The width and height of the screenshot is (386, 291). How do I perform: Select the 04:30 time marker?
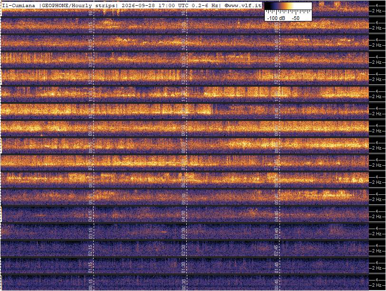pyautogui.click(x=183, y=216)
